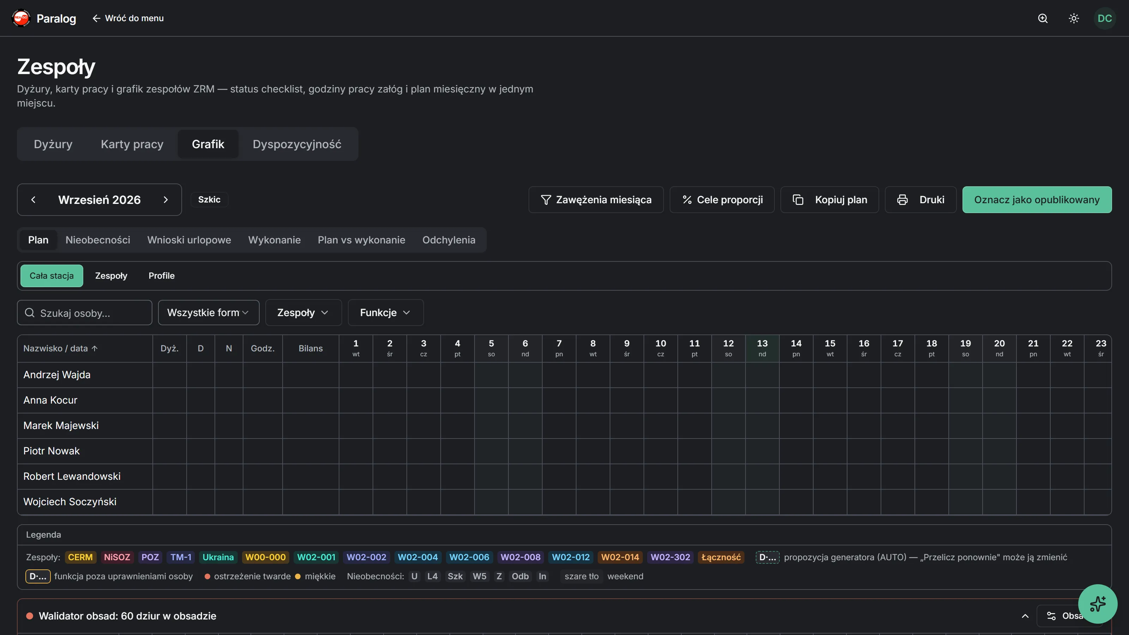Click the Godz. column header

tap(262, 349)
